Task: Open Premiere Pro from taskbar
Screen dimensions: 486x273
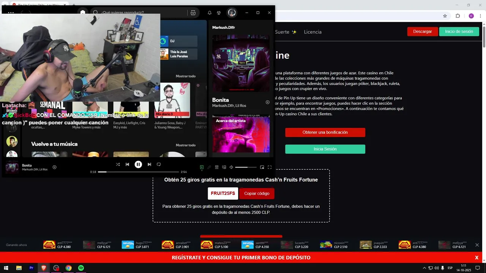Action: 32,268
